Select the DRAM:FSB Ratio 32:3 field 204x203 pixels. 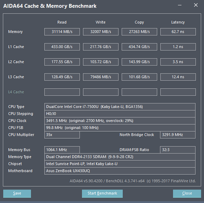pyautogui.click(x=178, y=150)
